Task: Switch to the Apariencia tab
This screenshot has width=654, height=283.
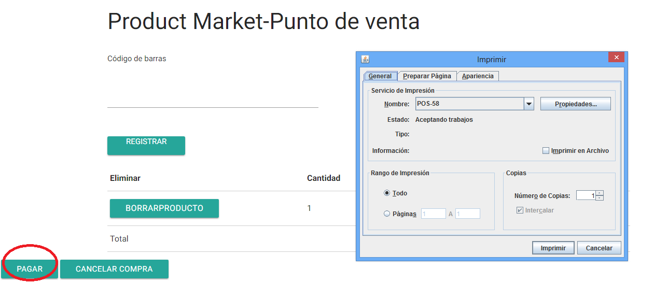Action: [478, 76]
